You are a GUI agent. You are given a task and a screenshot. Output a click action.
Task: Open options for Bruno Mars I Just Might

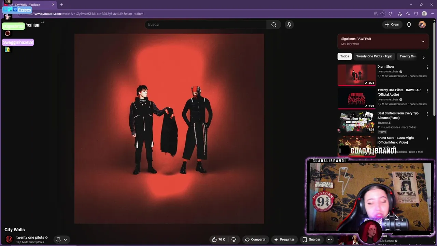427,138
